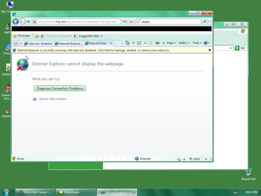Click the Internet Explorer title bar icon
The image size is (261, 196).
coord(14,14)
